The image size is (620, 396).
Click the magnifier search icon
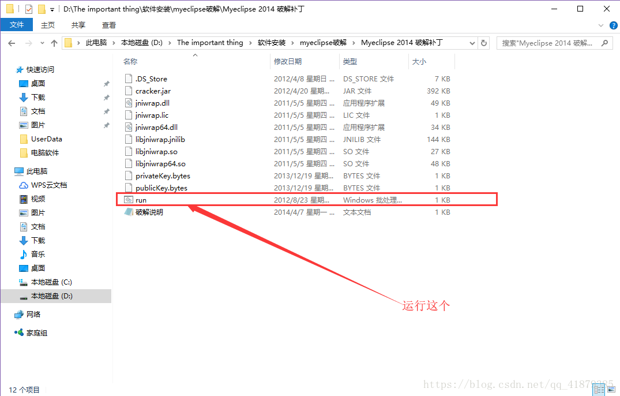(x=604, y=43)
